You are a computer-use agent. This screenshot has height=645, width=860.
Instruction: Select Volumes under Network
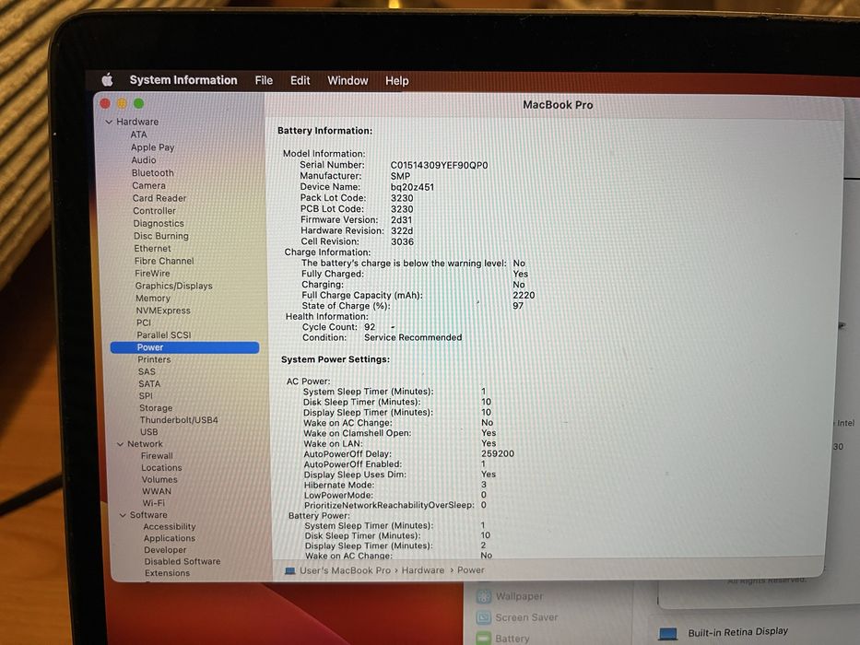[x=159, y=479]
